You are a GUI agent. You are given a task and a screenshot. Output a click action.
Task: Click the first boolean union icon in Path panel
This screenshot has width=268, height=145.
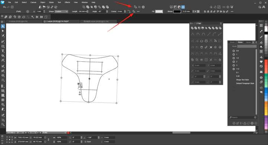192,28
